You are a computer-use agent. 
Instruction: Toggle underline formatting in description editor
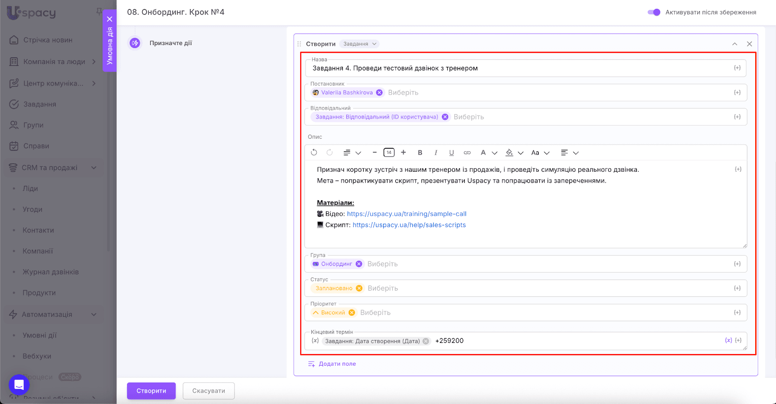[x=452, y=152]
